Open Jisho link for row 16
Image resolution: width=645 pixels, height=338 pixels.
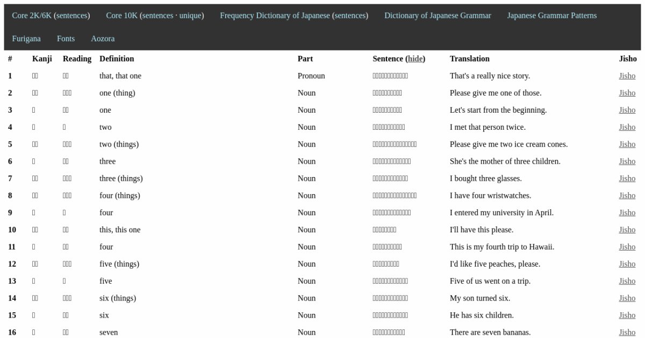coord(627,332)
